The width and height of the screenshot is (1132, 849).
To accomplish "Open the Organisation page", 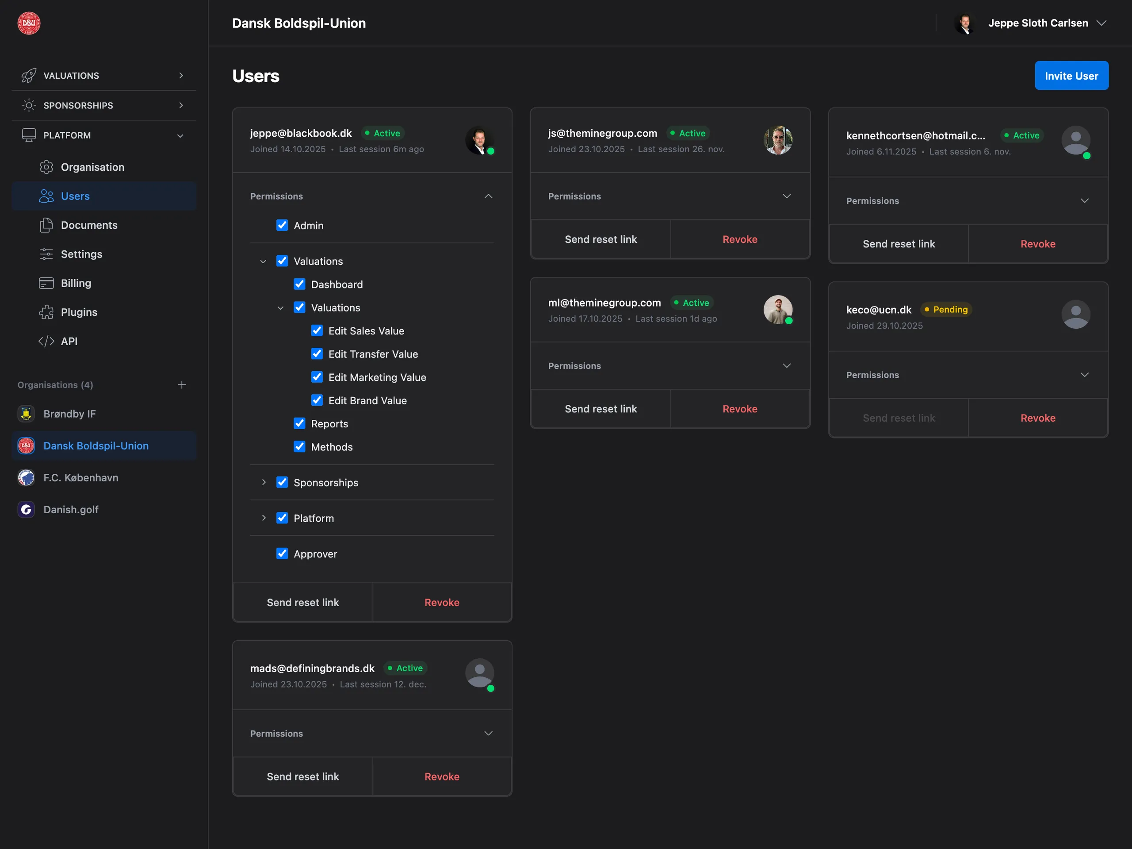I will click(104, 167).
